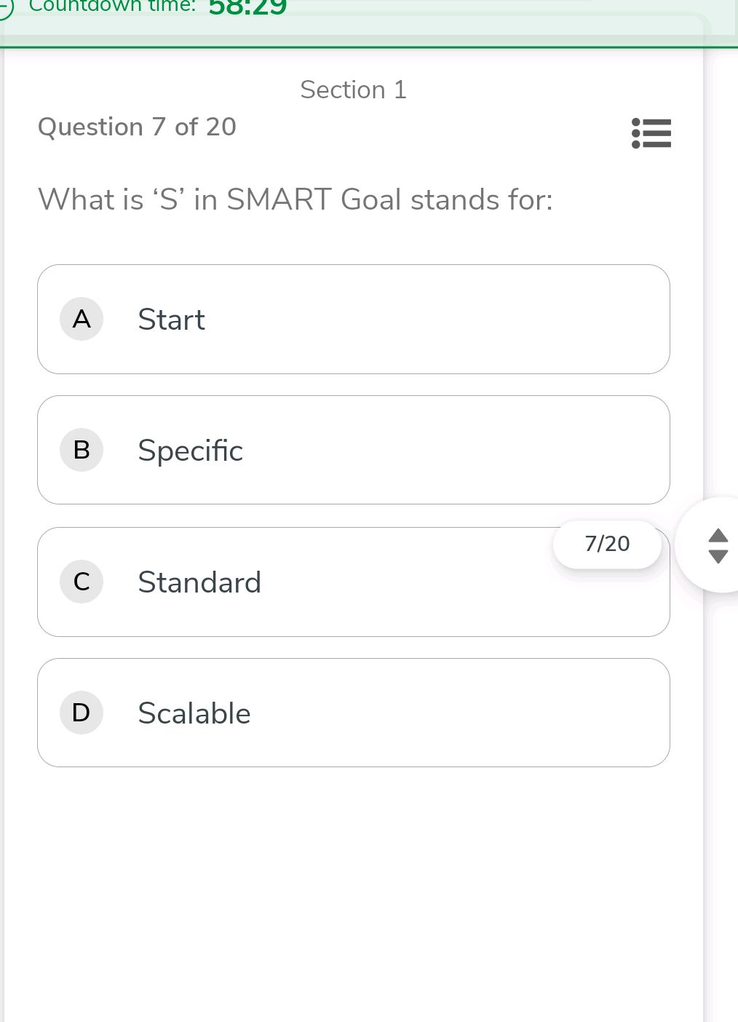Click the Section 1 heading

coord(353,90)
